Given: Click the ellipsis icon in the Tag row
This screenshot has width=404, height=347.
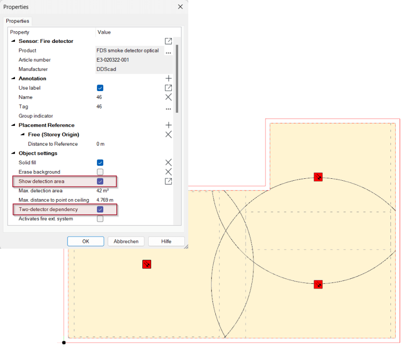Looking at the screenshot, I should [x=168, y=107].
